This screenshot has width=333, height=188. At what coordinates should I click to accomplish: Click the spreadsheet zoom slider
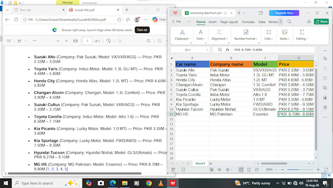300,169
